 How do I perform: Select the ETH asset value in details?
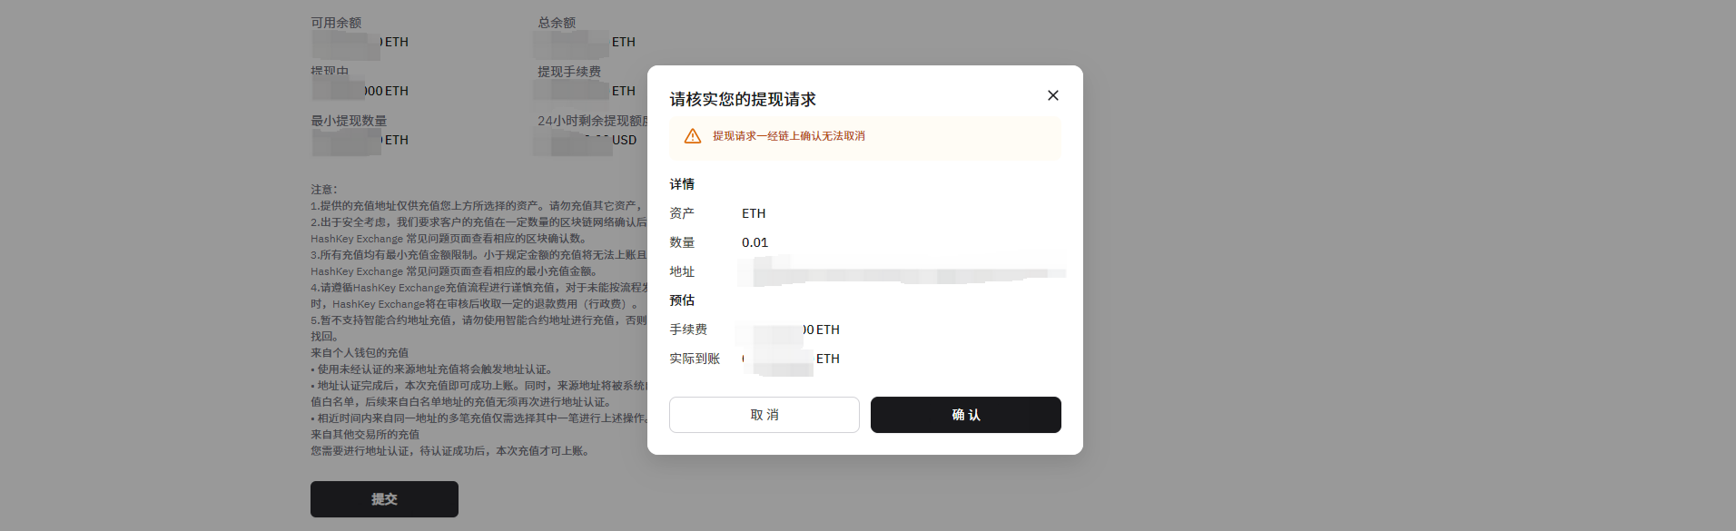[x=753, y=213]
